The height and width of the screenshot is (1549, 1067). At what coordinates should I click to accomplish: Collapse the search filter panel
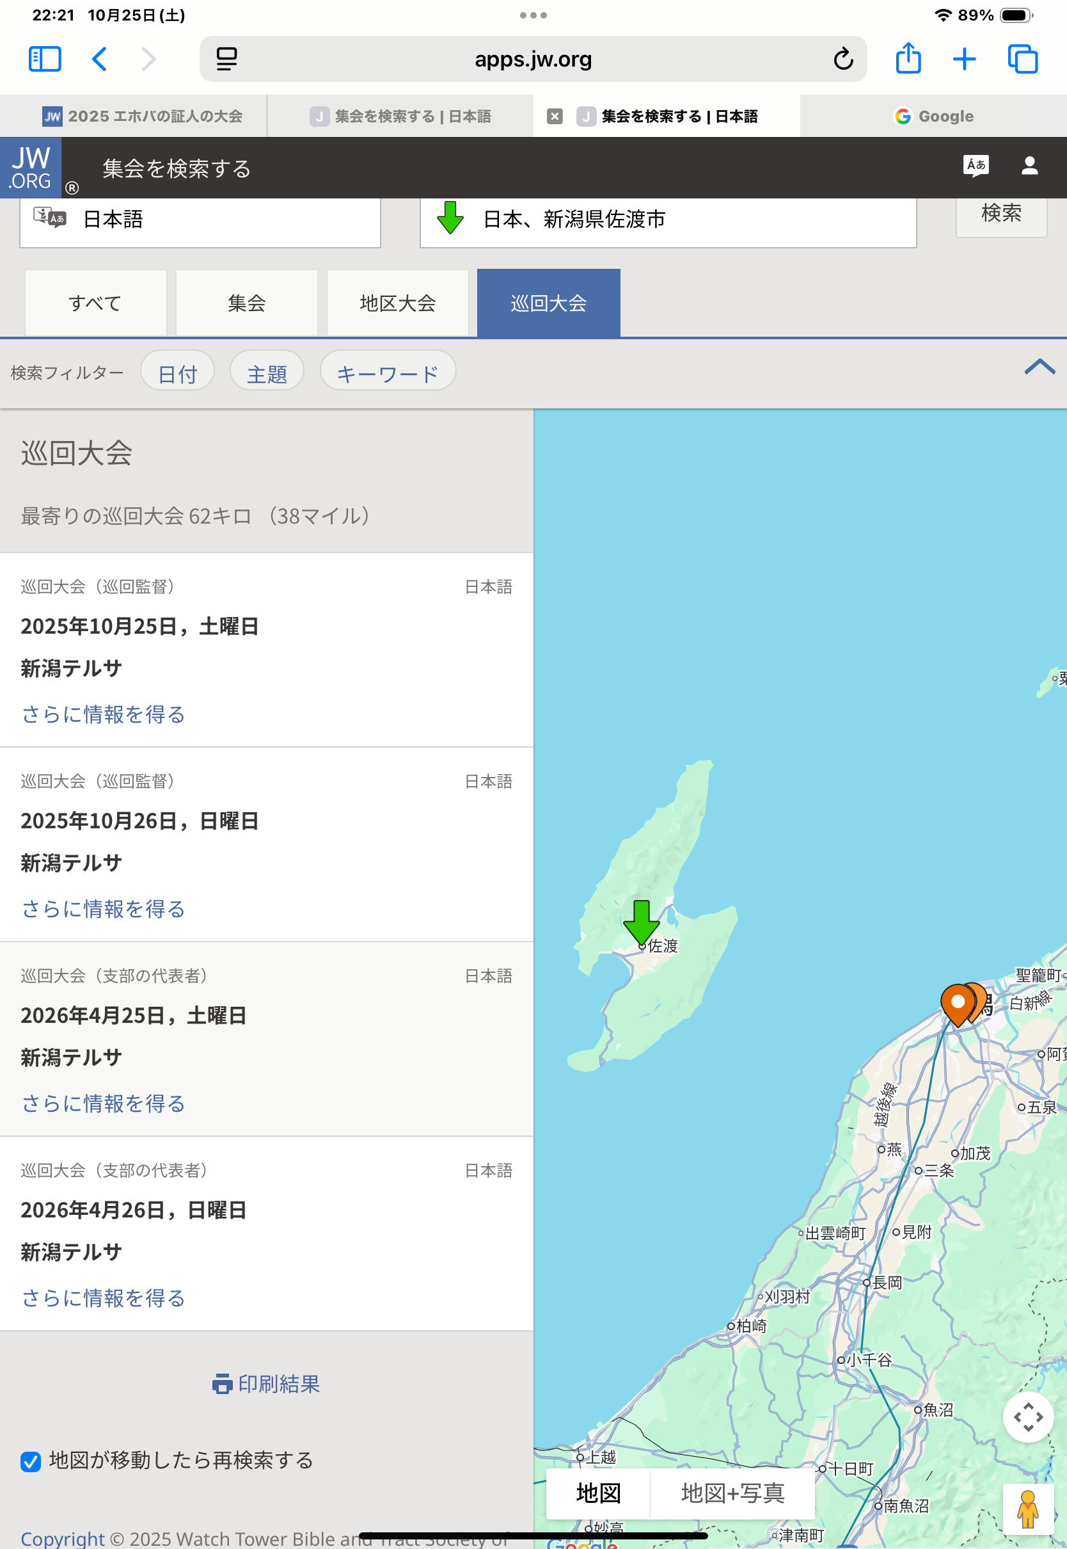coord(1039,367)
